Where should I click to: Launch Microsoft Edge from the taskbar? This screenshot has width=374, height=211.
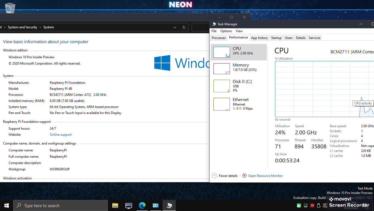pos(142,206)
